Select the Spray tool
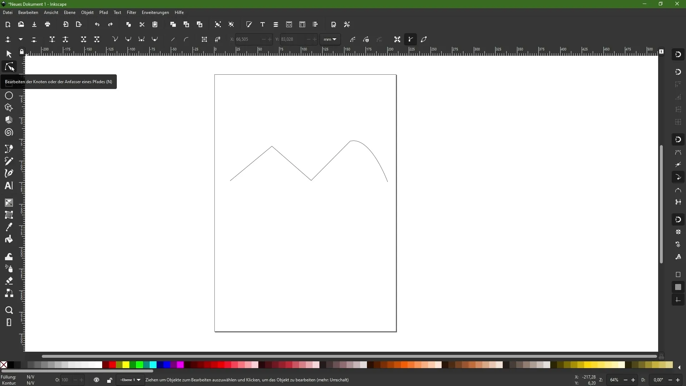686x386 pixels. [x=9, y=269]
